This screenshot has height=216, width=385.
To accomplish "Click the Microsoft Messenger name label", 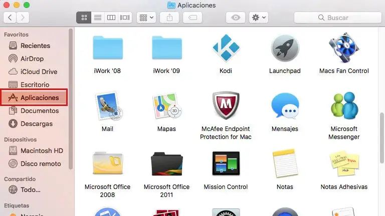I will coord(344,132).
